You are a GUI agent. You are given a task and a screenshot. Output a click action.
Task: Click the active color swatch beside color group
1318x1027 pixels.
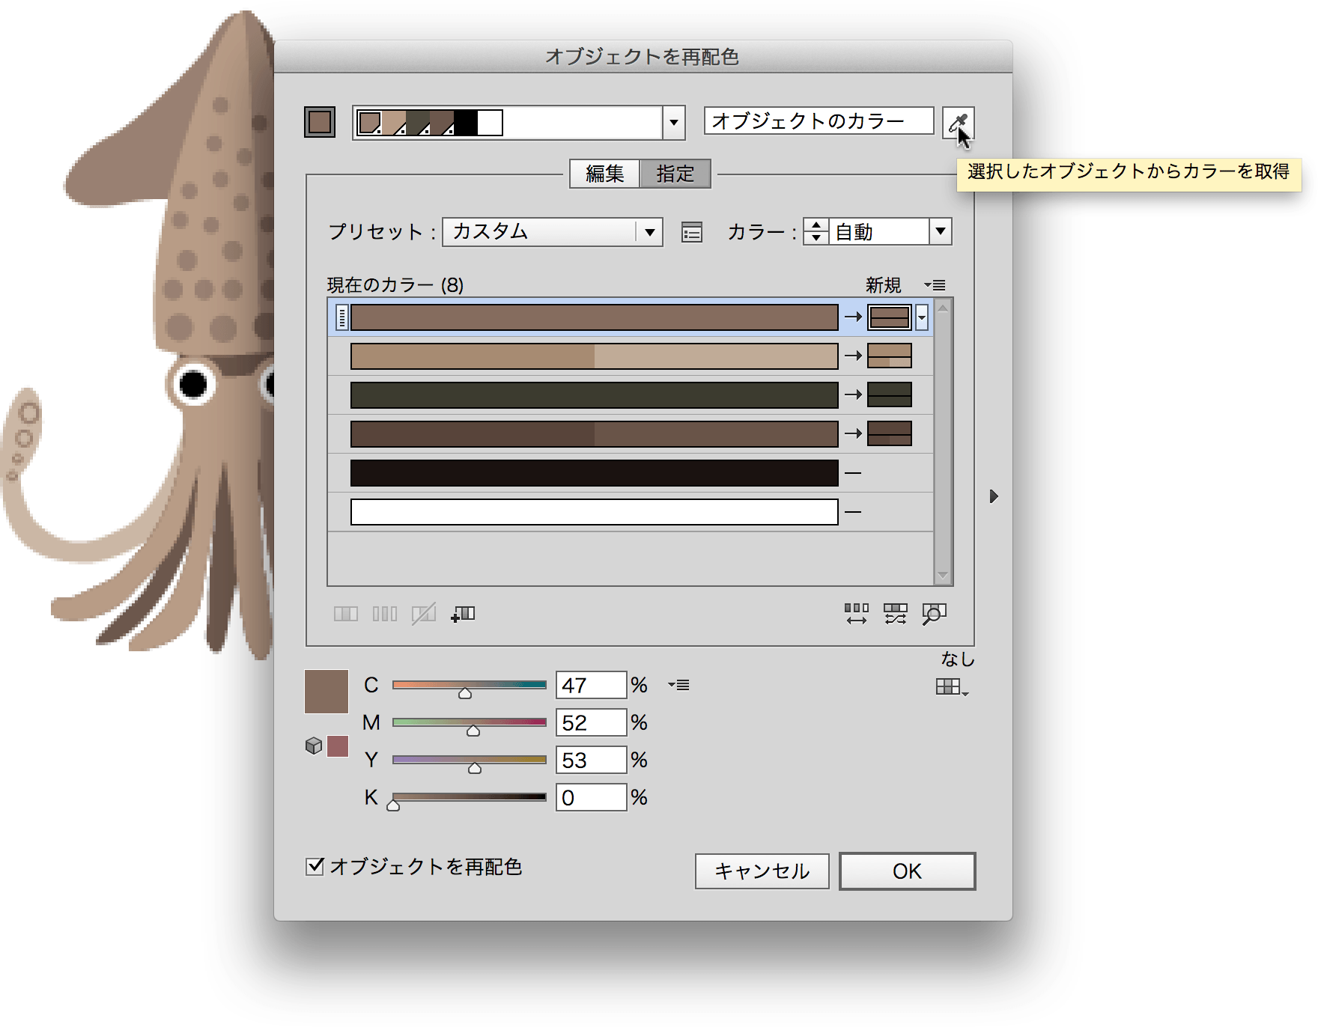click(x=320, y=122)
